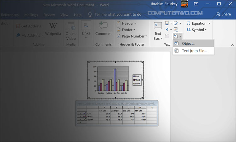Click the North row label in datasheet

[x=93, y=120]
